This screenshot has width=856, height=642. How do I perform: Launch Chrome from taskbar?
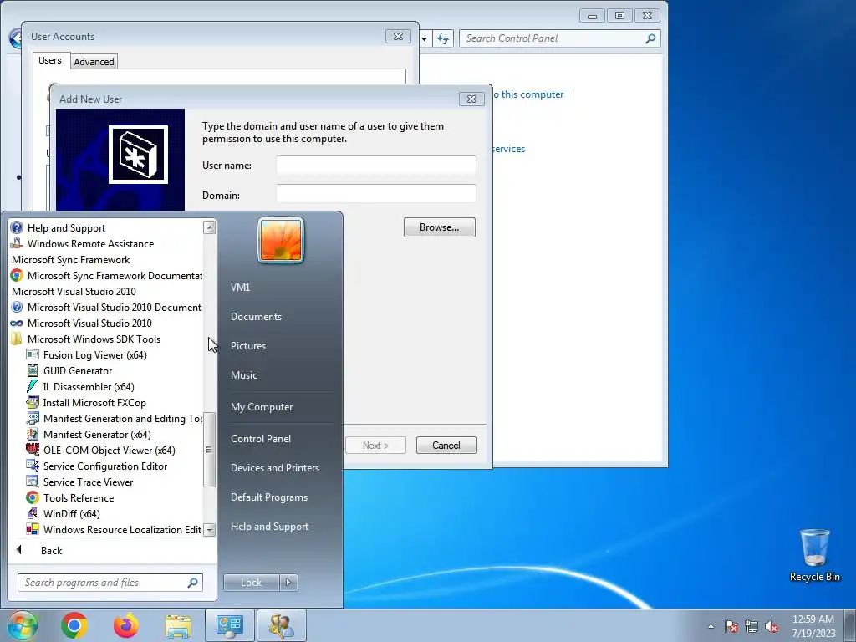74,625
